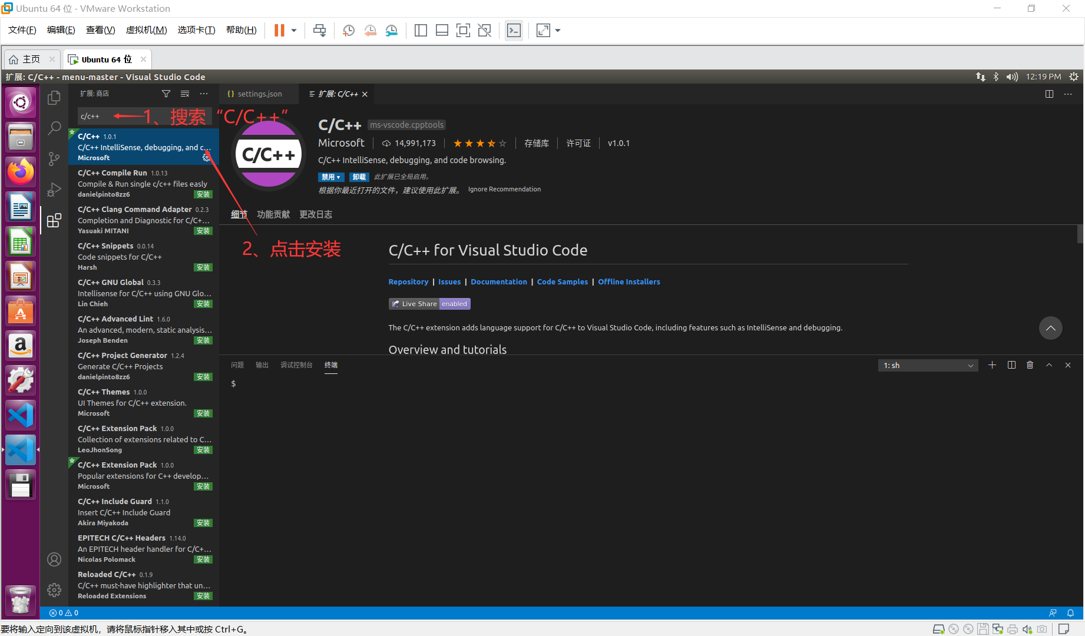Split the terminal panel
The image size is (1085, 636).
(x=1011, y=365)
